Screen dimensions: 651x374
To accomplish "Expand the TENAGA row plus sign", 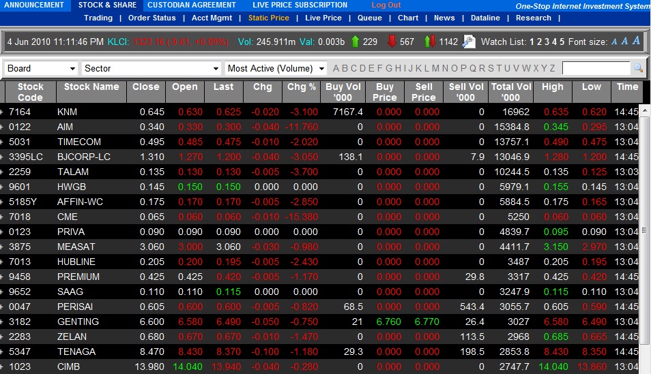I will tap(1, 352).
